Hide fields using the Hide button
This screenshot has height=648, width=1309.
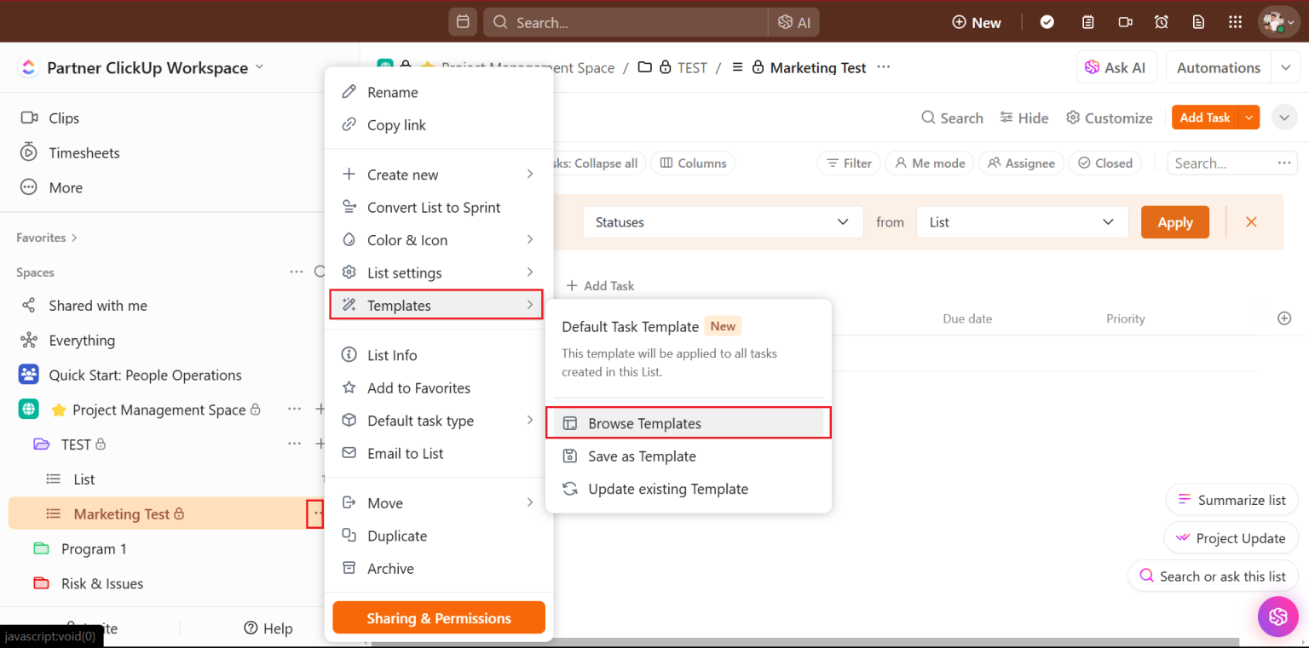(x=1024, y=118)
